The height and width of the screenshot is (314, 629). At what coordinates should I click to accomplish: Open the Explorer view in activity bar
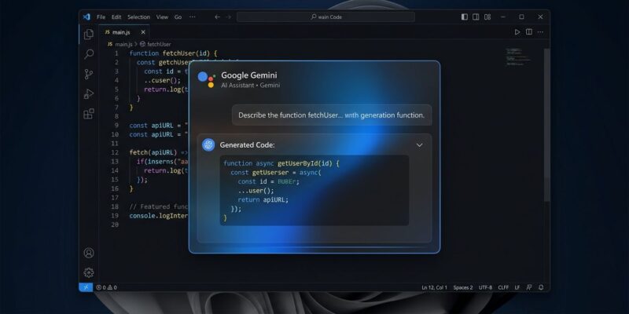click(x=89, y=35)
